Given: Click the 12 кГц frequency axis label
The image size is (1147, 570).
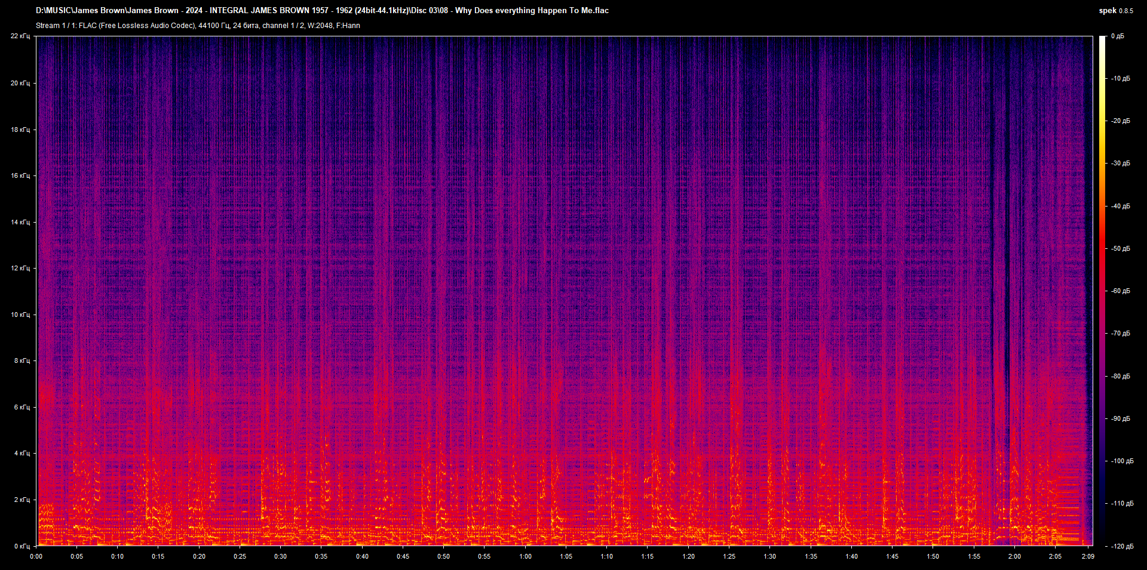Looking at the screenshot, I should 20,268.
